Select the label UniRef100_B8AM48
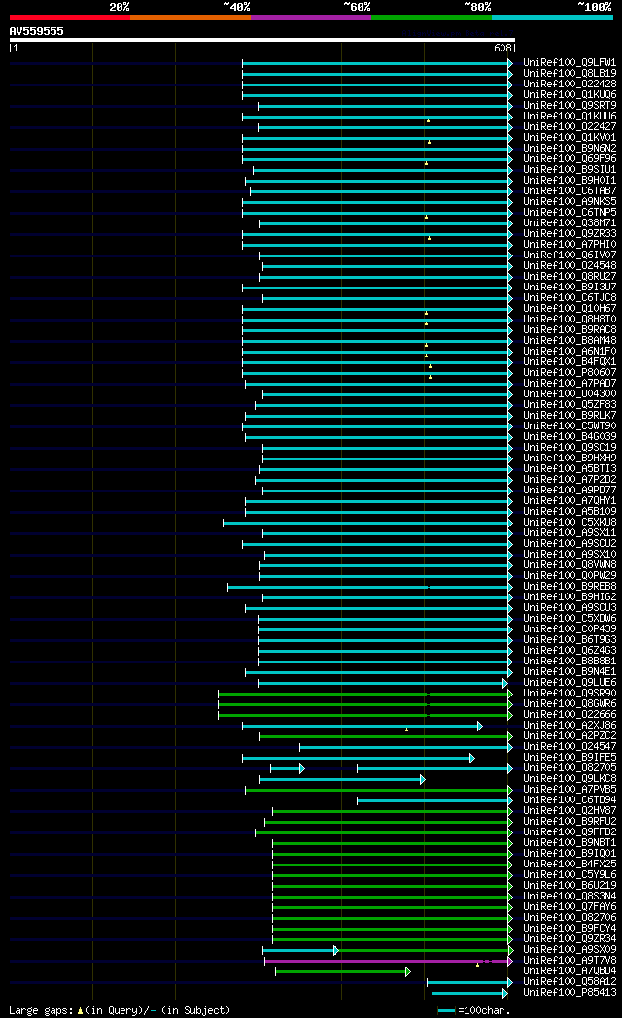This screenshot has width=622, height=1018. coord(570,340)
